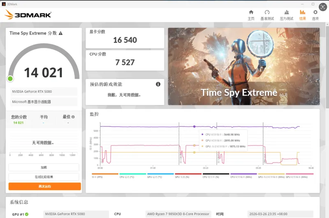The width and height of the screenshot is (329, 218).
Task: Click tooltip value 2895.00 MHz
Action: coord(232,140)
